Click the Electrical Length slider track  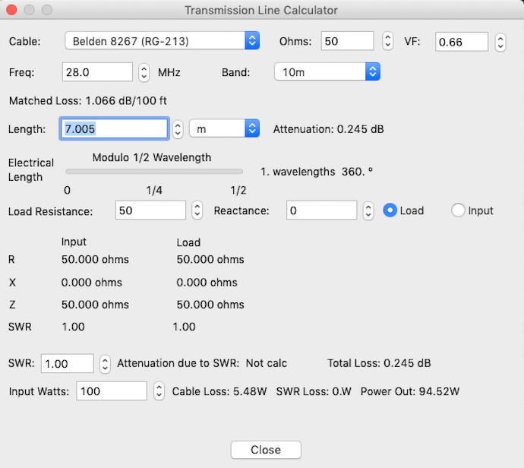[x=154, y=172]
